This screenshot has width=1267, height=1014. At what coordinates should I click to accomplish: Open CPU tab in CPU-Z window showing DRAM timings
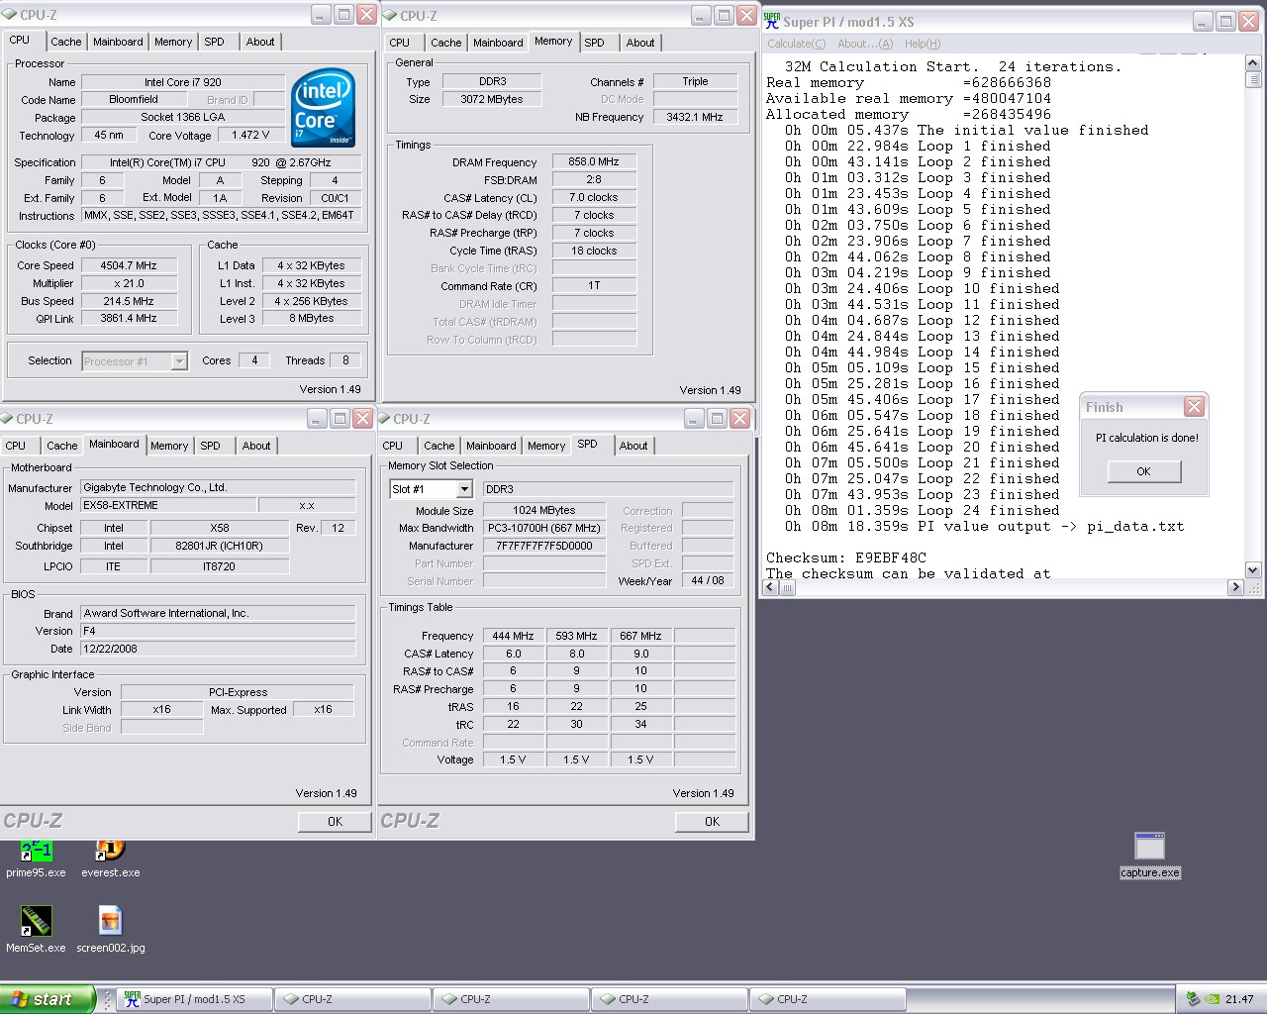(400, 43)
